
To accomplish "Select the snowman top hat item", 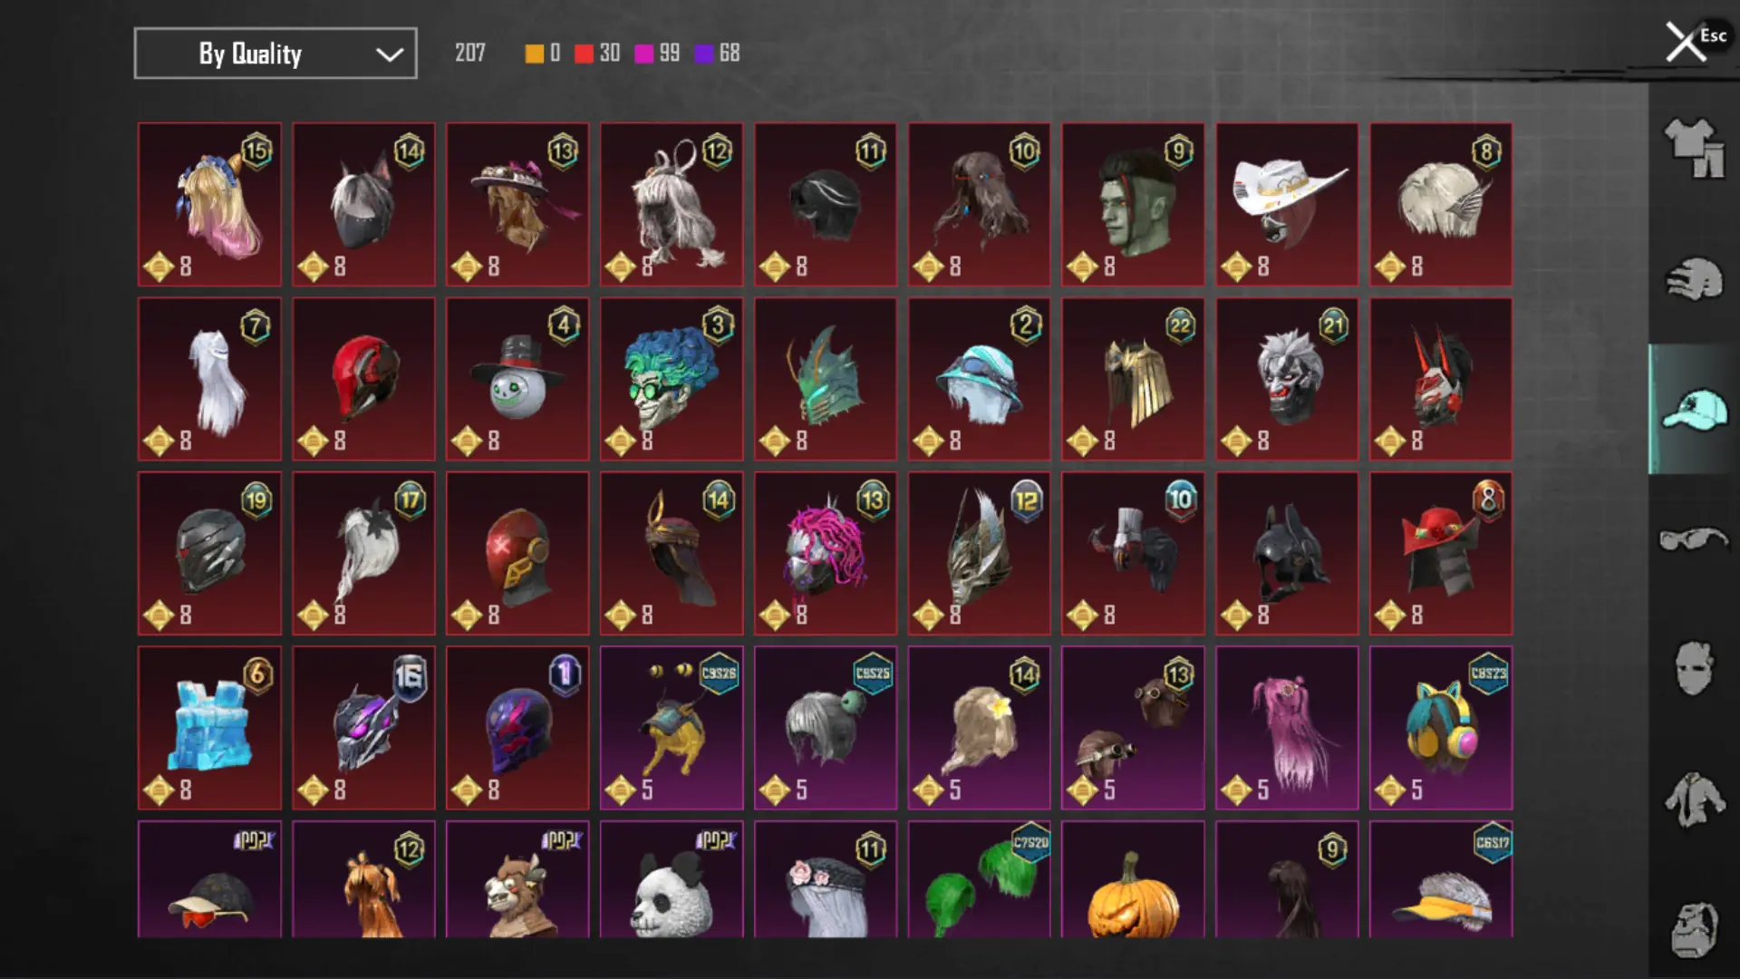I will [x=517, y=379].
